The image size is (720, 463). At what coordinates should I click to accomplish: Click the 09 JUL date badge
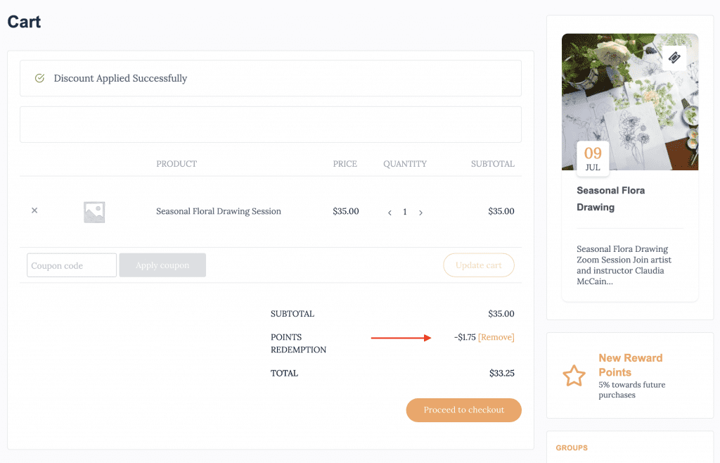593,159
